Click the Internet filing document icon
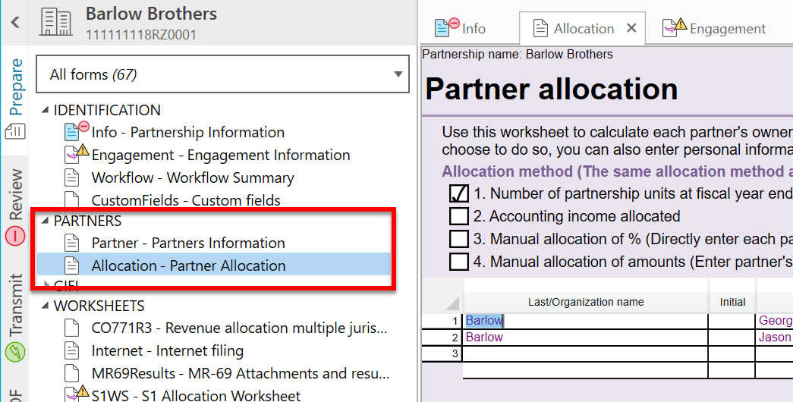This screenshot has width=793, height=402. [x=72, y=351]
